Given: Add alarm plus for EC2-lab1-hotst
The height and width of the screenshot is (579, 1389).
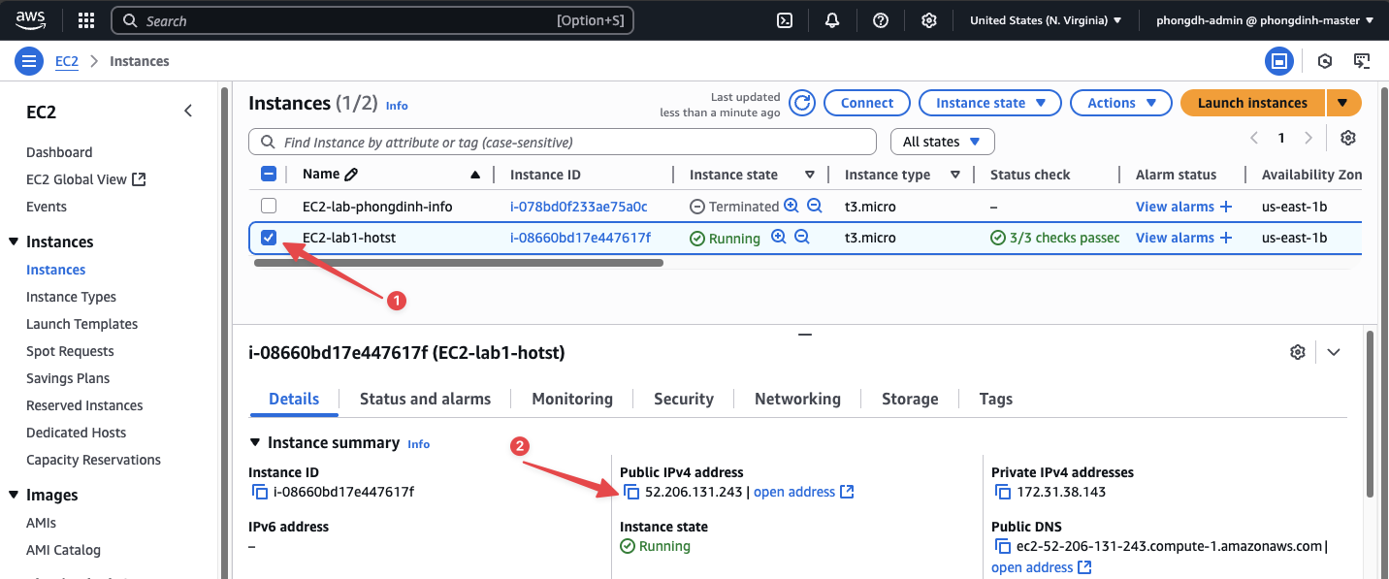Looking at the screenshot, I should tap(1226, 238).
